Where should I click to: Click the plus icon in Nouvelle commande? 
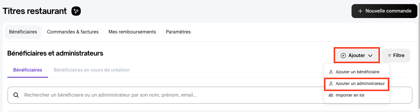[360, 11]
